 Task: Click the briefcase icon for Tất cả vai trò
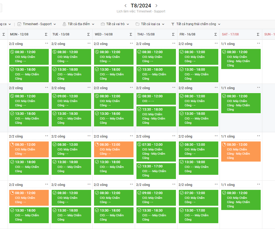103,24
